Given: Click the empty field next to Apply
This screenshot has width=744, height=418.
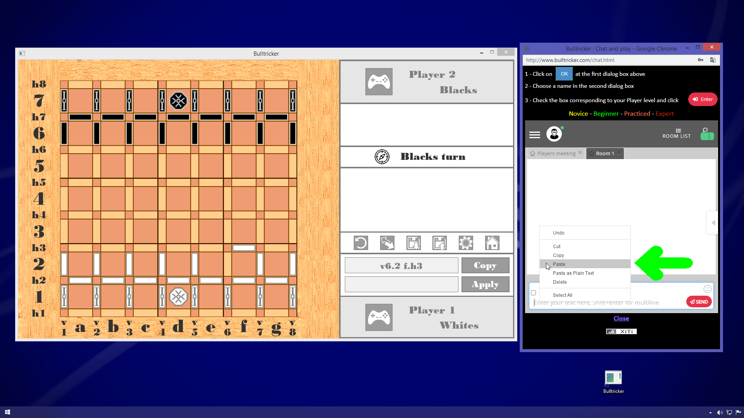Looking at the screenshot, I should point(401,284).
